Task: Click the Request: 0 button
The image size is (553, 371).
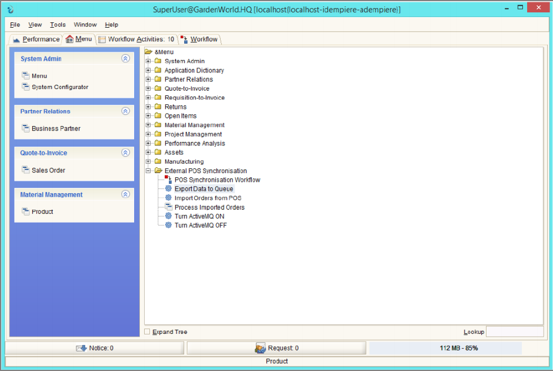Action: [276, 348]
